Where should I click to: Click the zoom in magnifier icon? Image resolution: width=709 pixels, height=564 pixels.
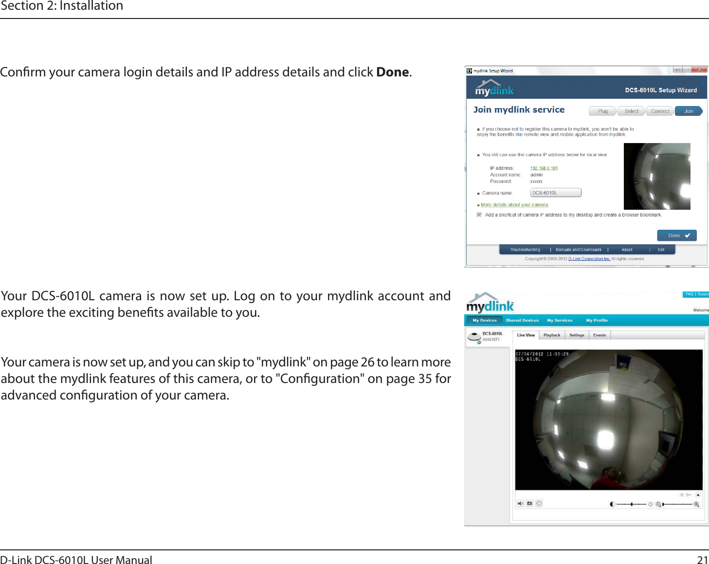697,504
